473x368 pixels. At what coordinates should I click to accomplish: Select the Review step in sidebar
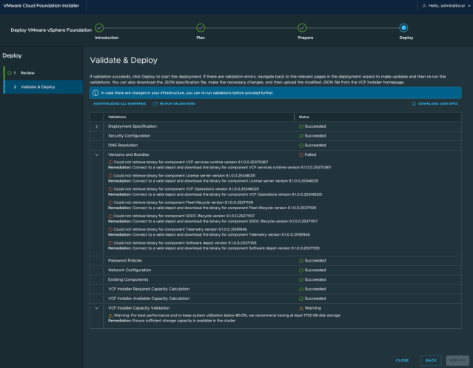point(43,73)
